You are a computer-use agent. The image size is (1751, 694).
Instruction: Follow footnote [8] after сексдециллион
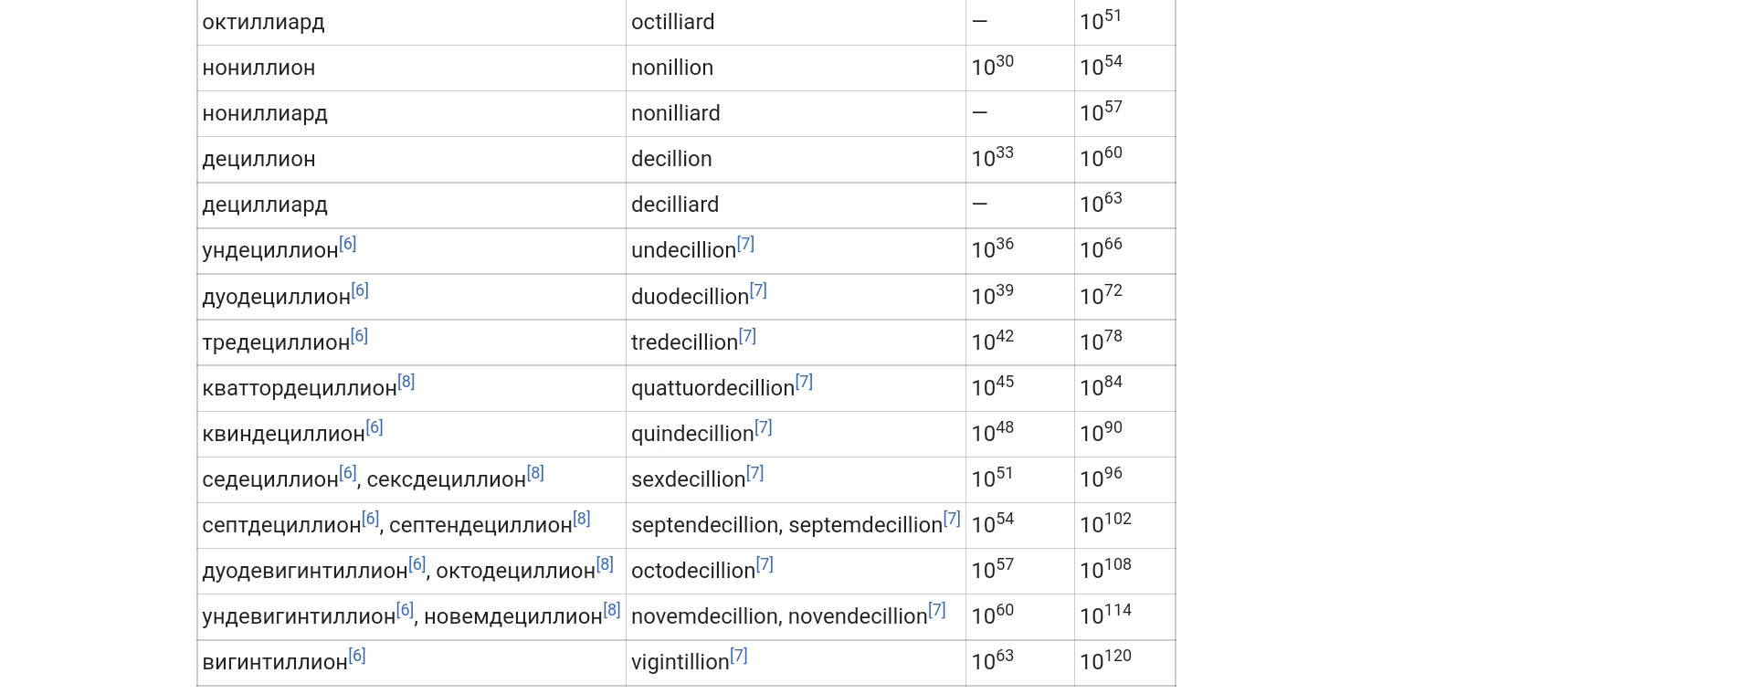(535, 473)
